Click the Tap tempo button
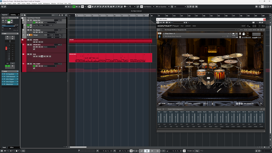This screenshot has width=272, height=153. coord(197,151)
